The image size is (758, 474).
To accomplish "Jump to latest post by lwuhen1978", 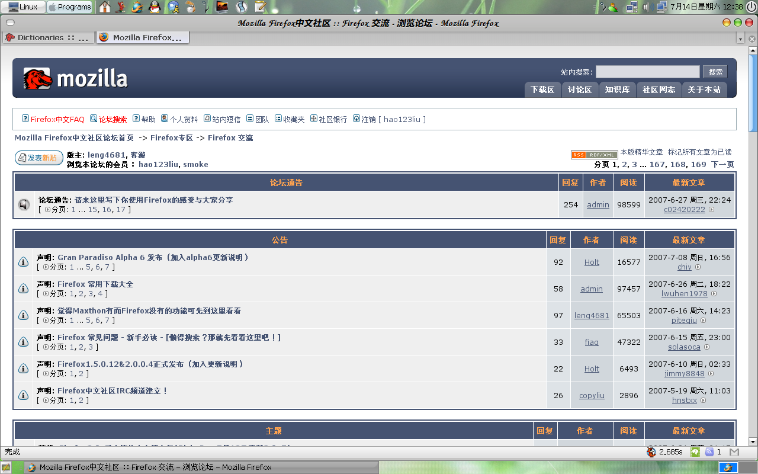I will [x=714, y=294].
